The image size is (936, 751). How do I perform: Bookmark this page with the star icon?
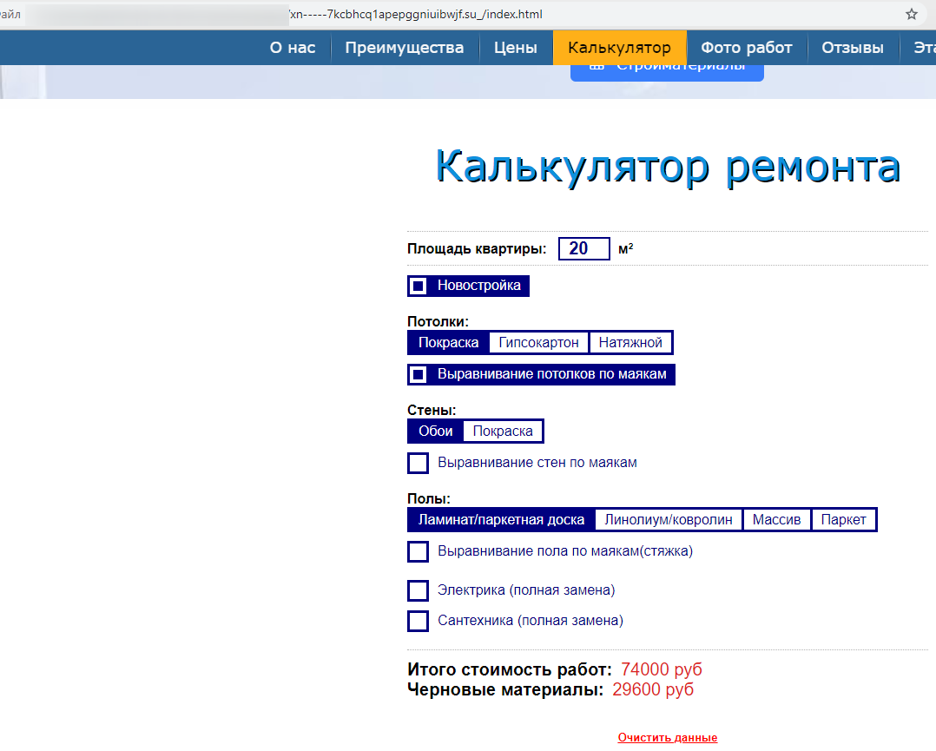point(911,15)
